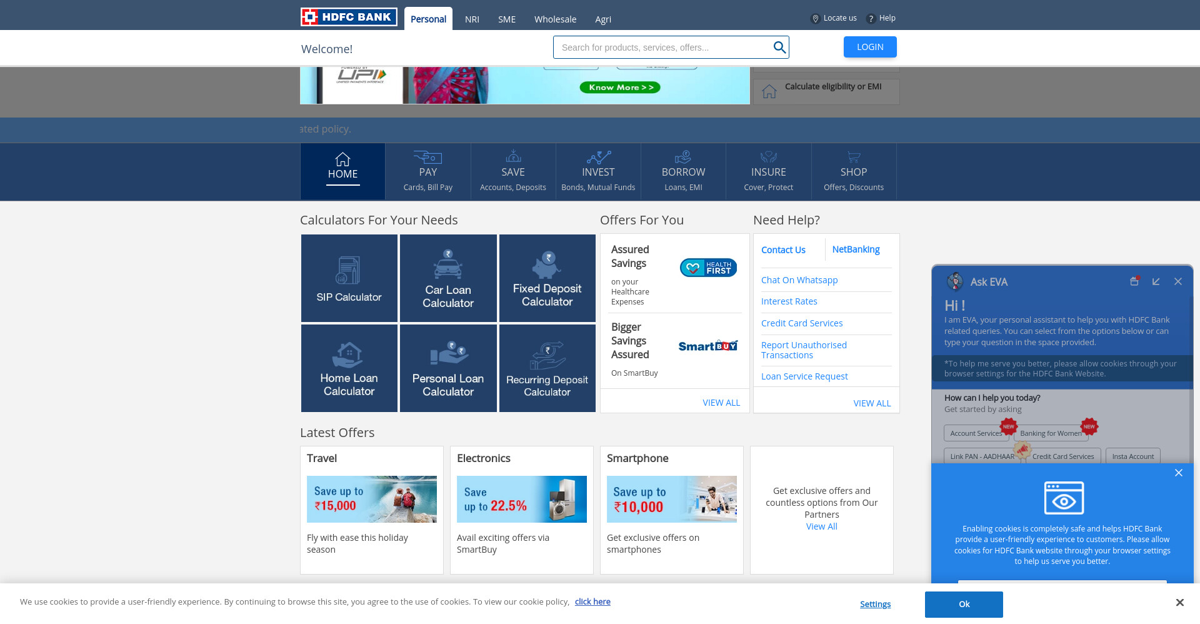
Task: Click the Health First logo
Action: [708, 268]
